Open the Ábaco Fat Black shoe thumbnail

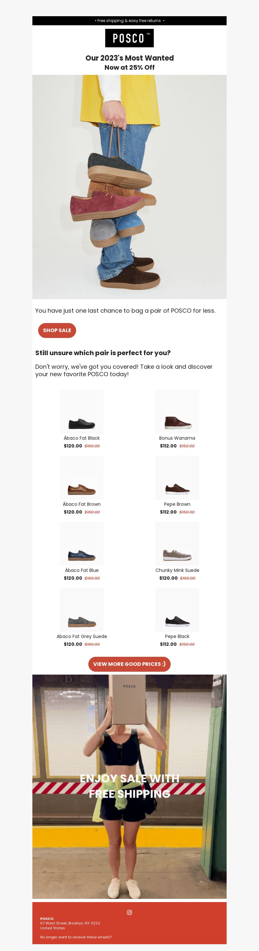82,412
